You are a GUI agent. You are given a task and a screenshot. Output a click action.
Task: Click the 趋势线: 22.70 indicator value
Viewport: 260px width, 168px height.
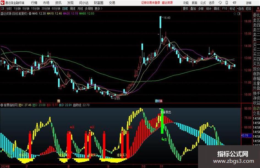(81, 105)
